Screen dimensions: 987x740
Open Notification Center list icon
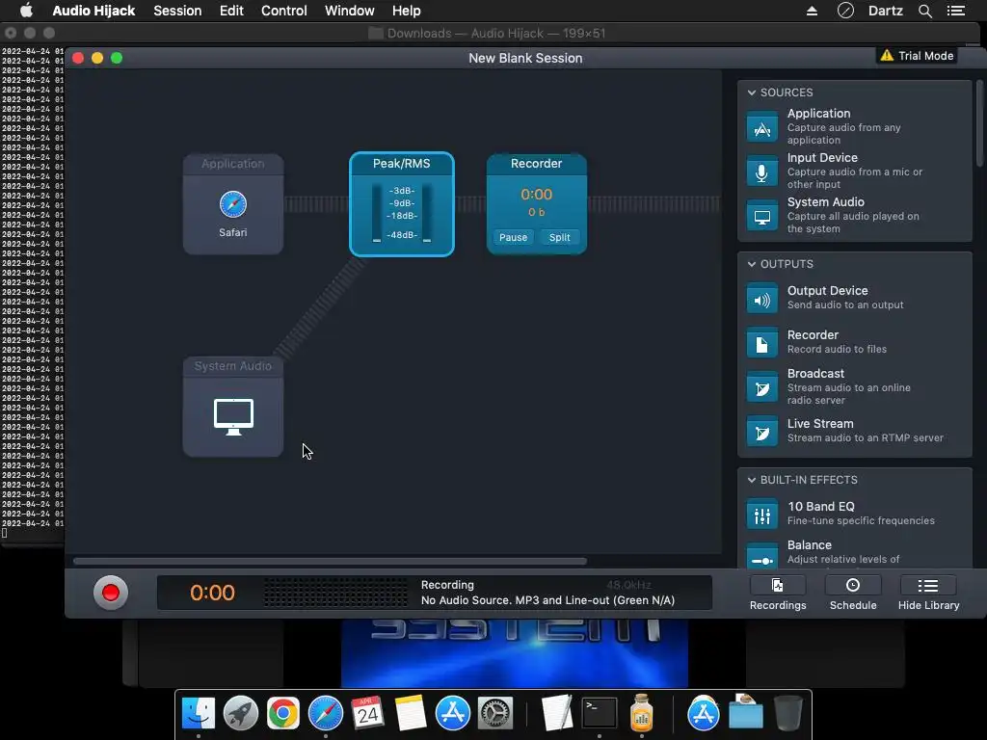(x=955, y=11)
